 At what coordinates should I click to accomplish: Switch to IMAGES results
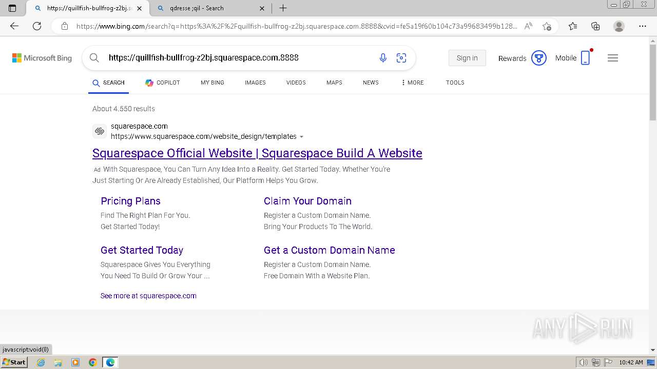(x=255, y=83)
